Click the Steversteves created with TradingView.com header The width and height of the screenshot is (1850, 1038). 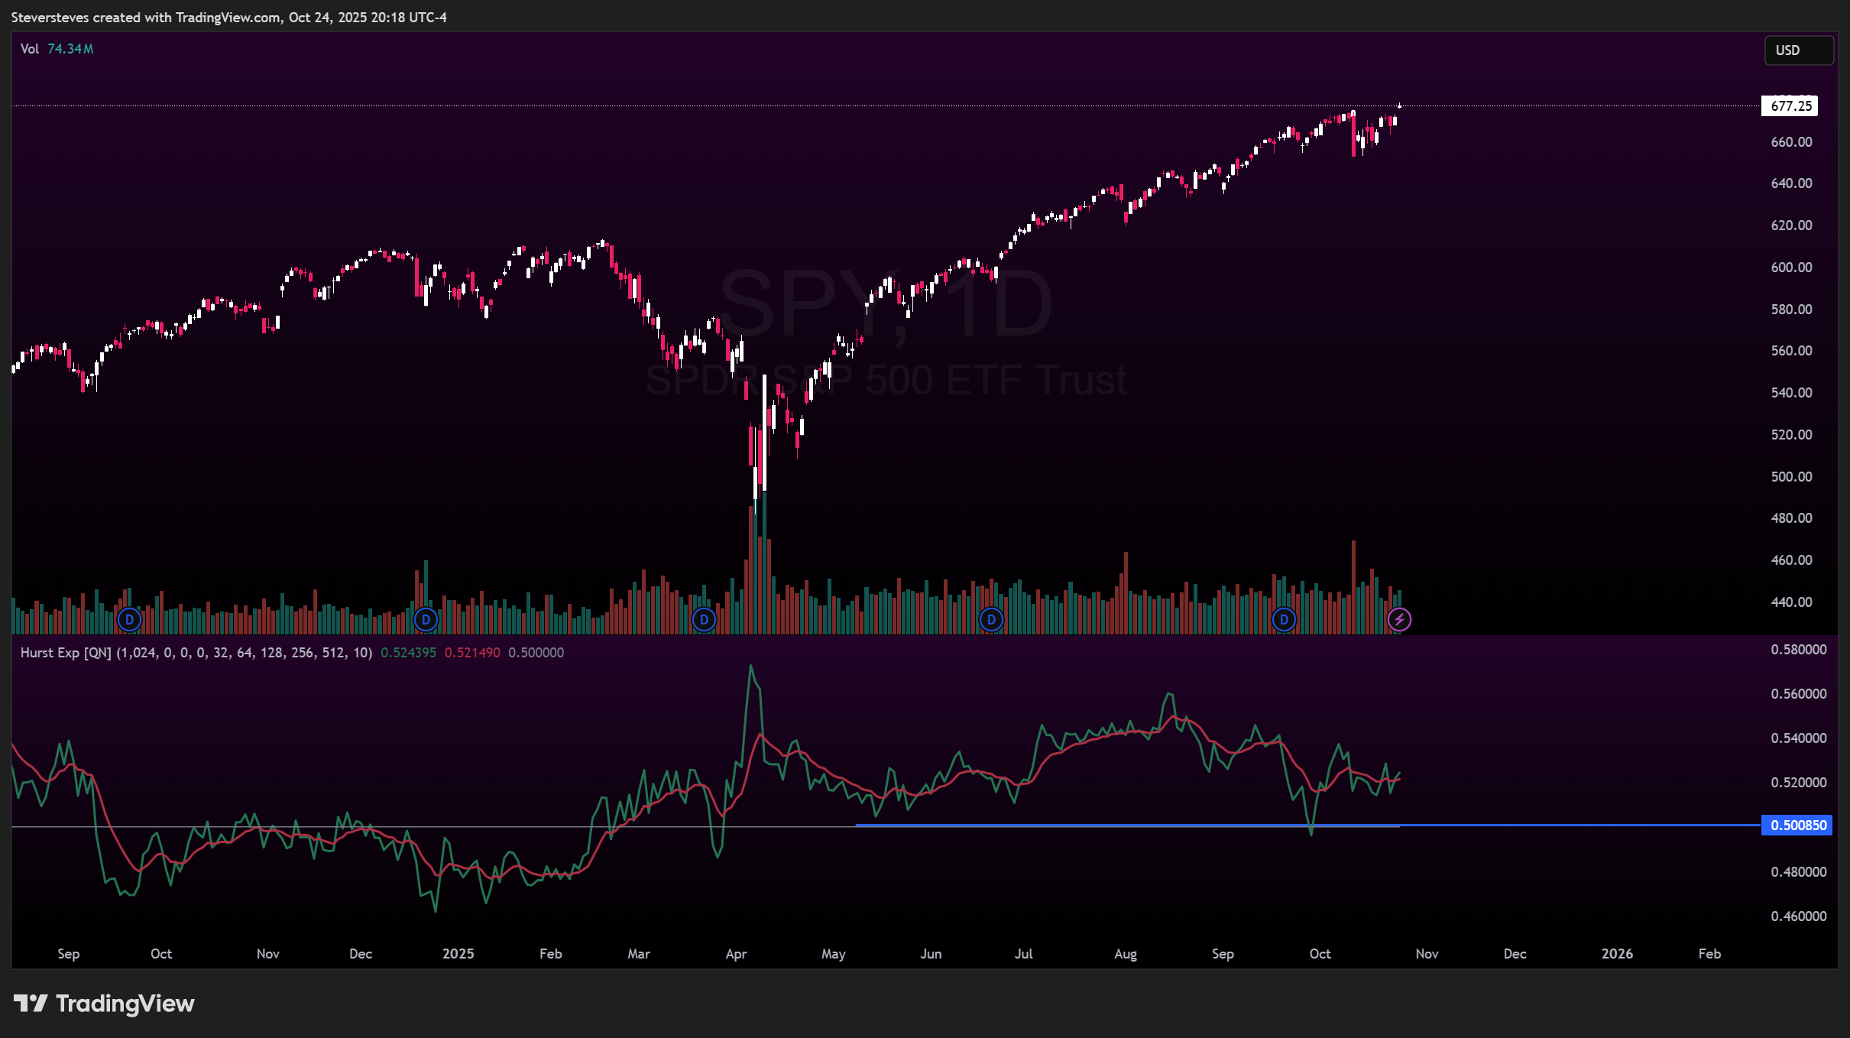229,18
